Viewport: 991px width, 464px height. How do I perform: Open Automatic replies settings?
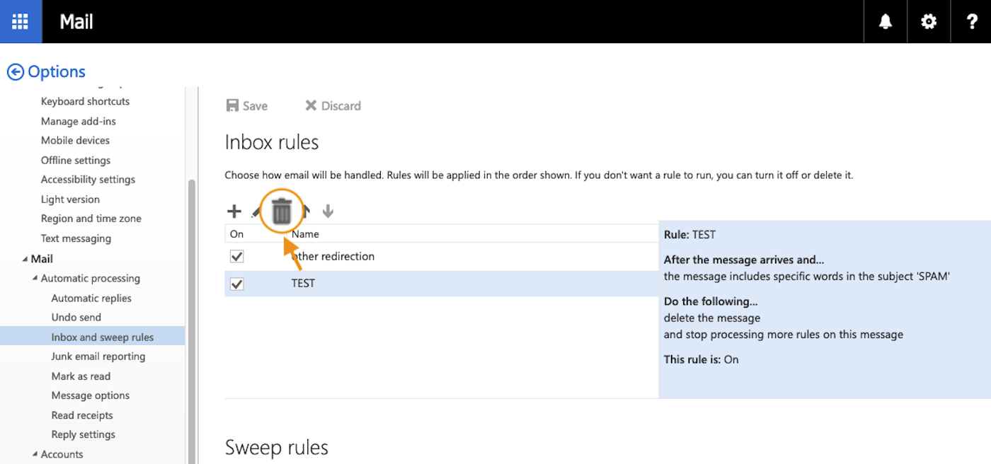tap(91, 298)
